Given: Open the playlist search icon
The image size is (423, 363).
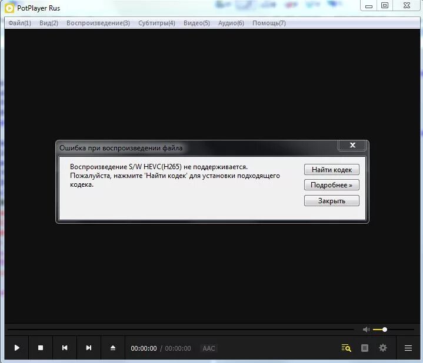Looking at the screenshot, I should 346,348.
